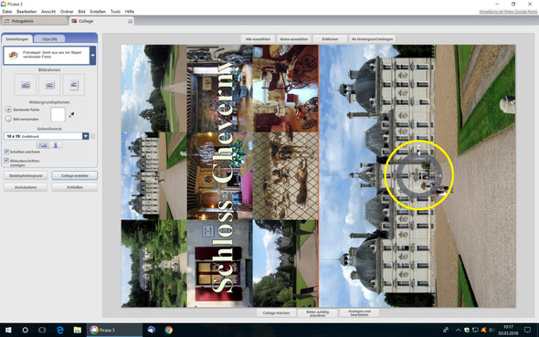Open the white background color swatch
The width and height of the screenshot is (539, 337).
[58, 114]
